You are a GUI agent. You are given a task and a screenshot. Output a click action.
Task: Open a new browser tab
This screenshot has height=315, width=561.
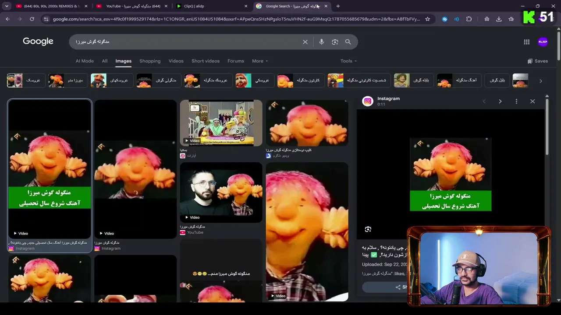(338, 6)
